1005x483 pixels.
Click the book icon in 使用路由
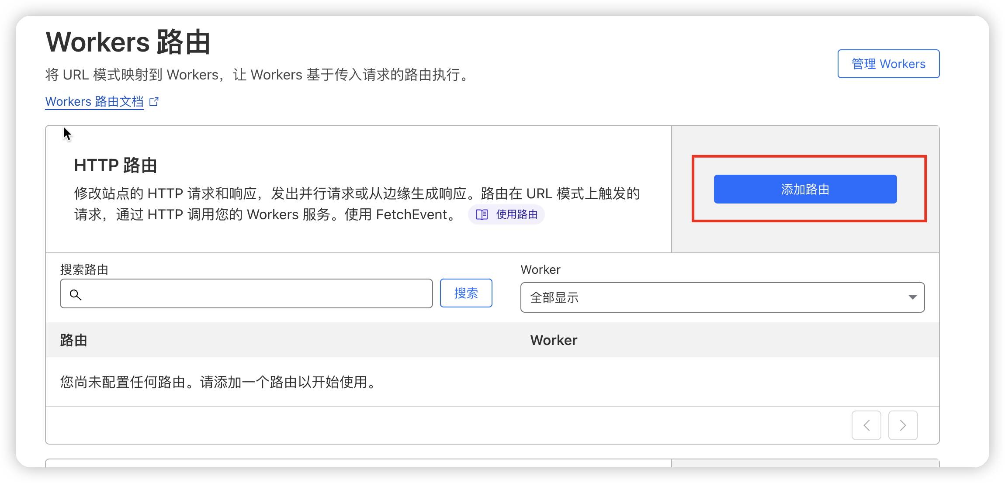(x=482, y=214)
